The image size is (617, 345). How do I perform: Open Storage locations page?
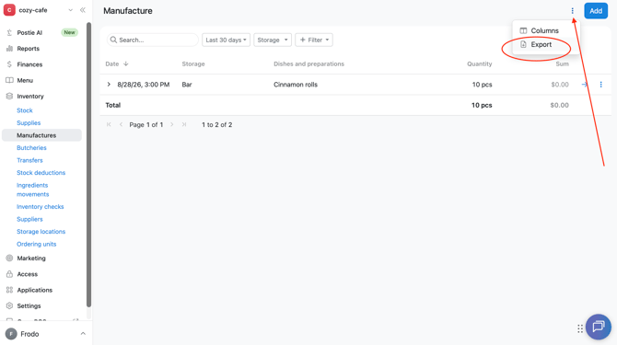[x=41, y=232]
